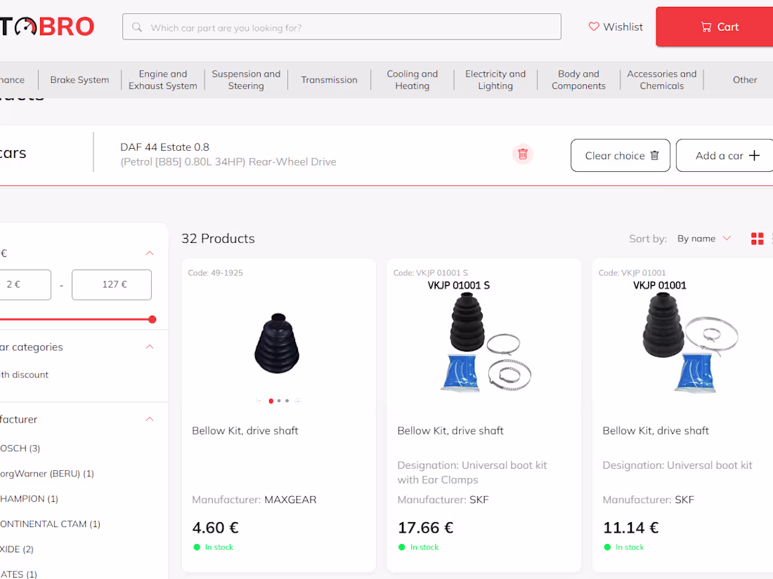
Task: Open the Wishlist via heart icon
Action: pos(594,27)
